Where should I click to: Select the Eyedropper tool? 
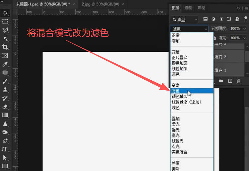point(5,64)
